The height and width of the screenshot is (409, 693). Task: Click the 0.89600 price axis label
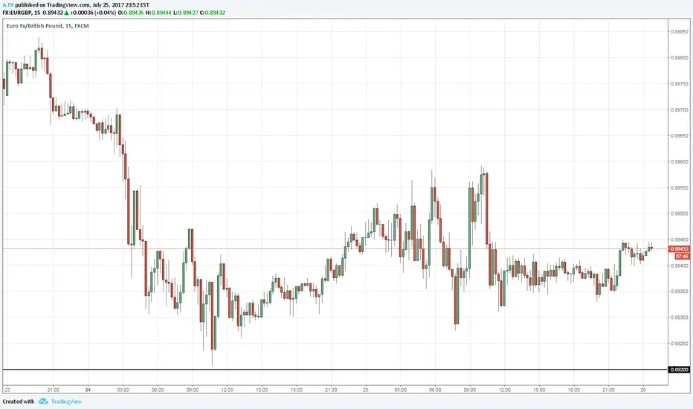point(680,162)
